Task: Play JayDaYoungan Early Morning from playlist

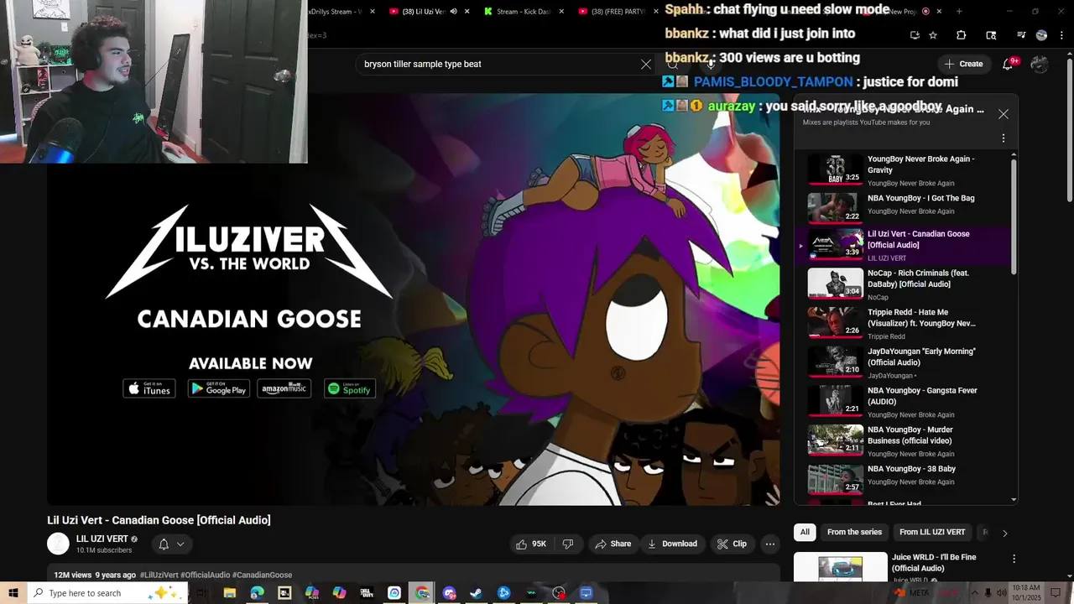Action: pos(906,362)
